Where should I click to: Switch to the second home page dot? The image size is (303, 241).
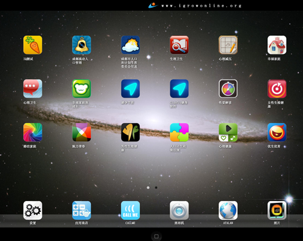[x=156, y=188]
